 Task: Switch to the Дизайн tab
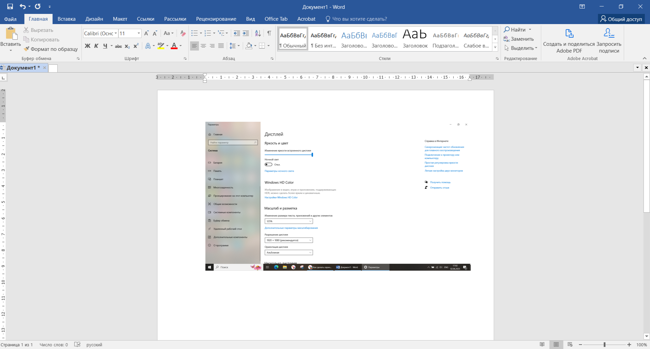pyautogui.click(x=94, y=19)
